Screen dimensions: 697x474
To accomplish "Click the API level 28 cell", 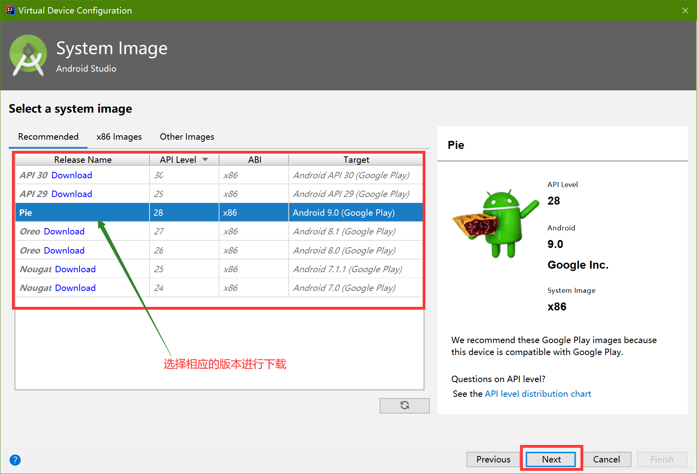I will tap(184, 213).
